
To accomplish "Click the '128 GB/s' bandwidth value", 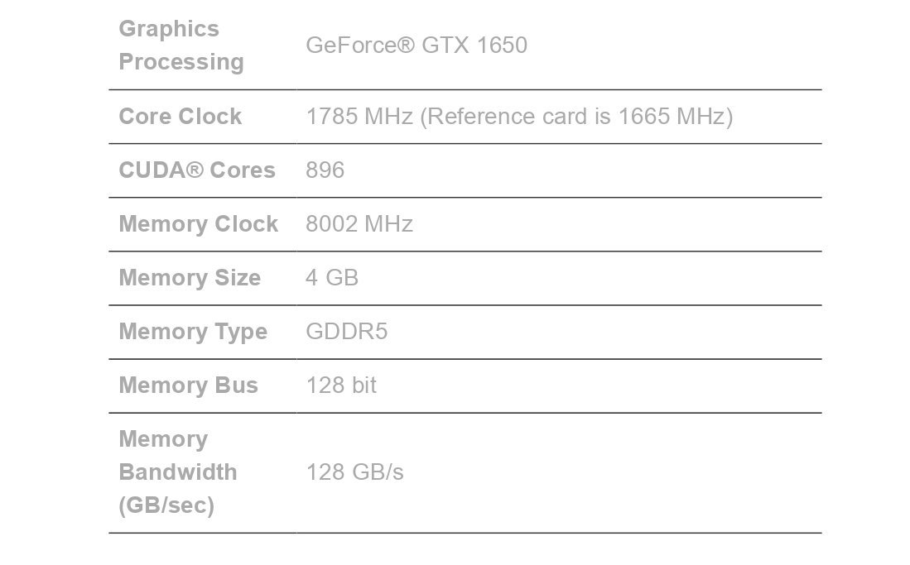I will point(355,472).
